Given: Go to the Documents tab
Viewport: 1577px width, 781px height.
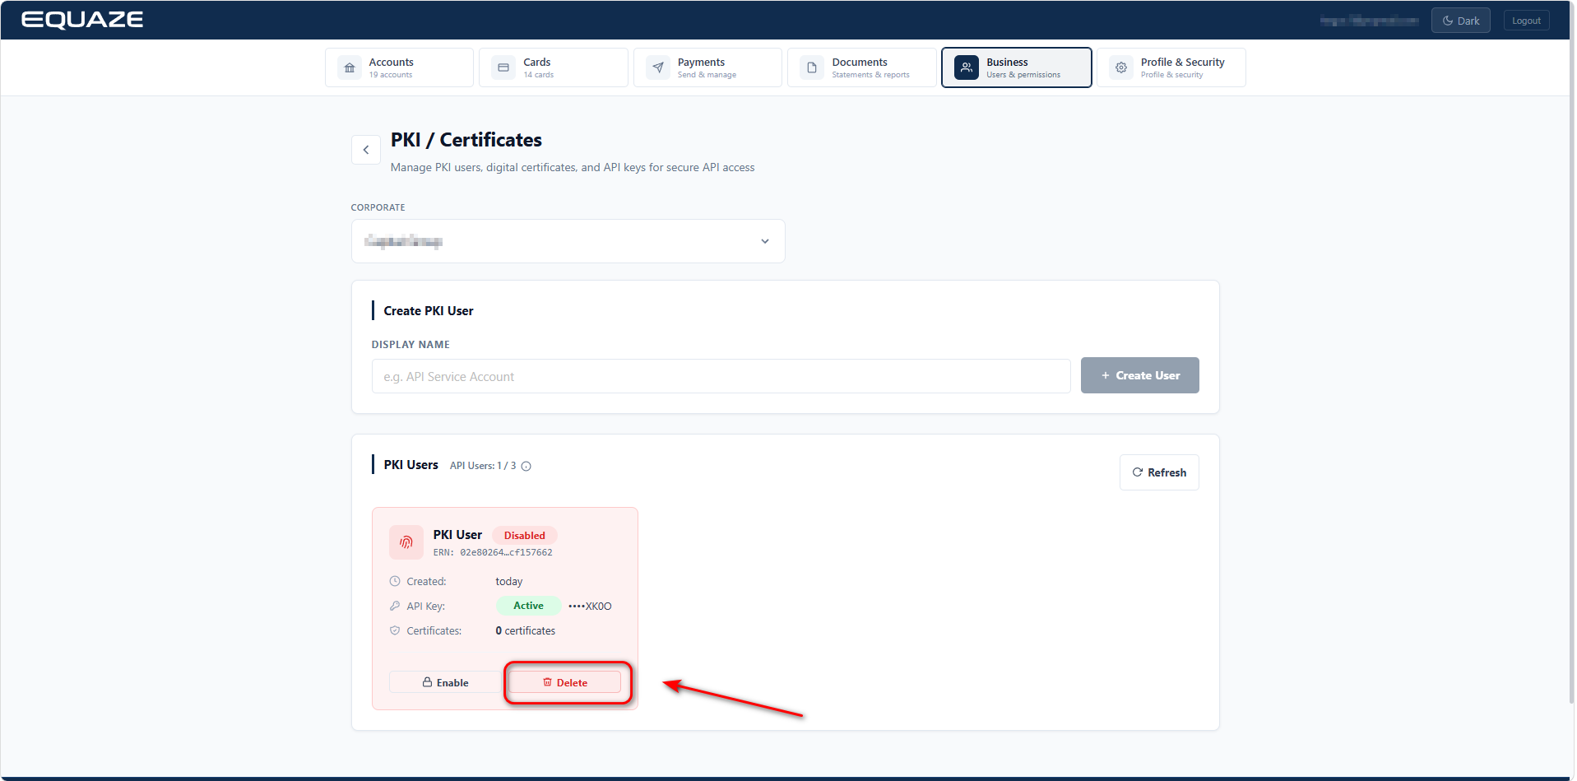Looking at the screenshot, I should coord(861,67).
